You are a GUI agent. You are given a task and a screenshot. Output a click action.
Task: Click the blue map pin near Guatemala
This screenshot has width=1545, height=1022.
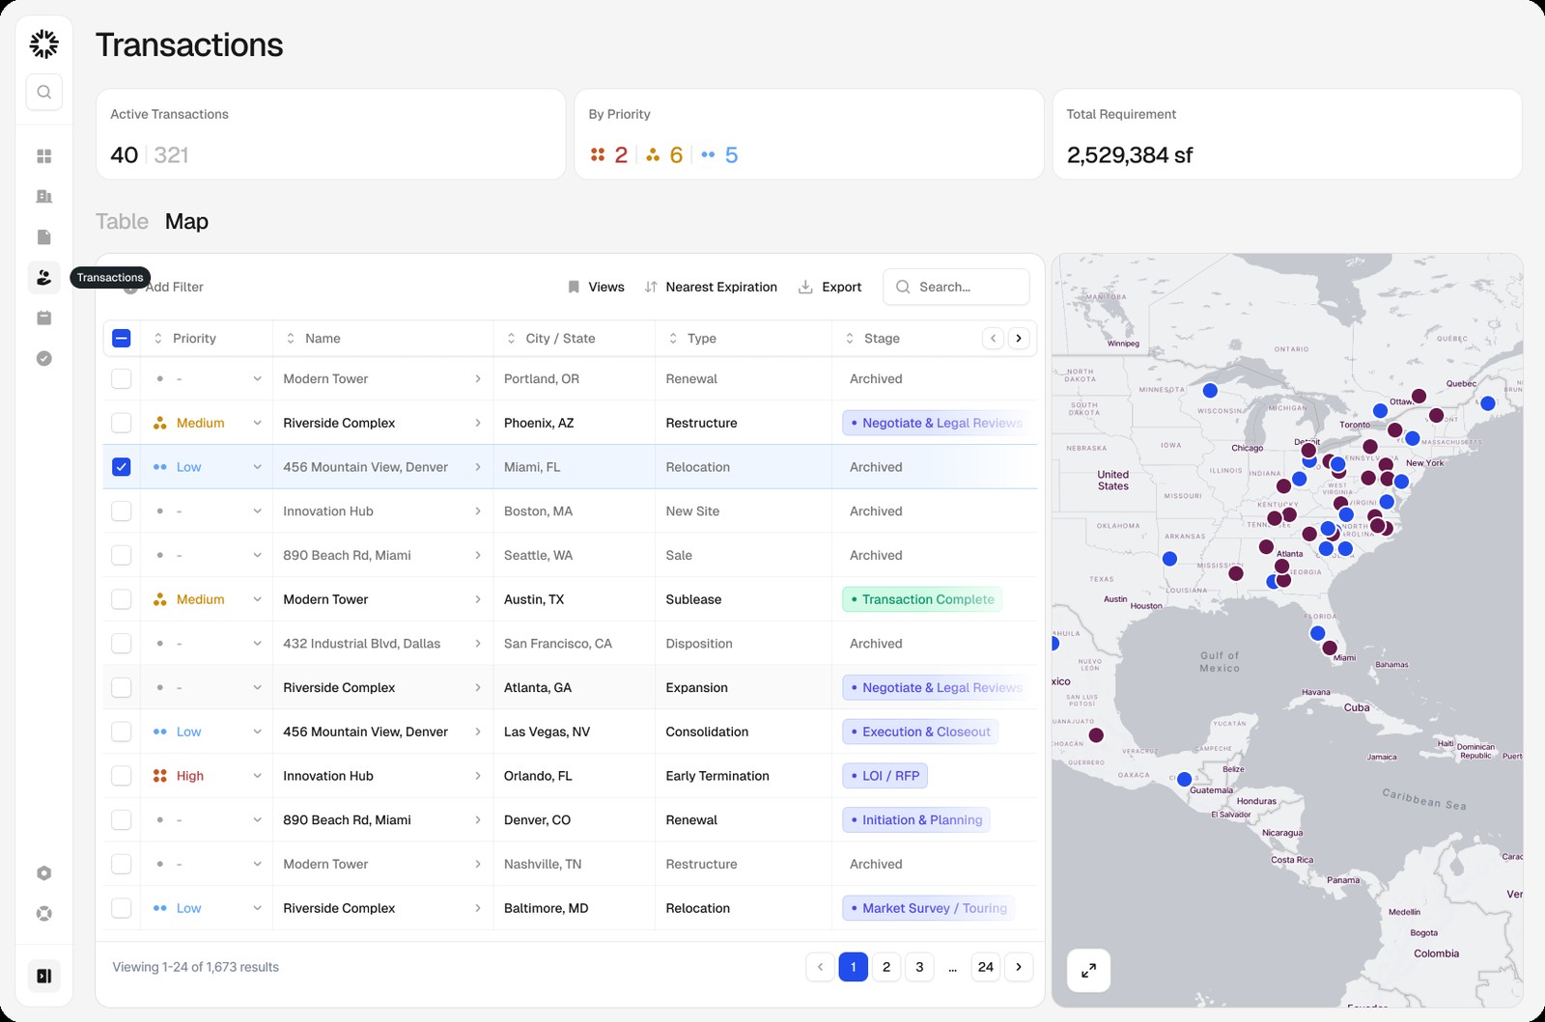coord(1185,779)
